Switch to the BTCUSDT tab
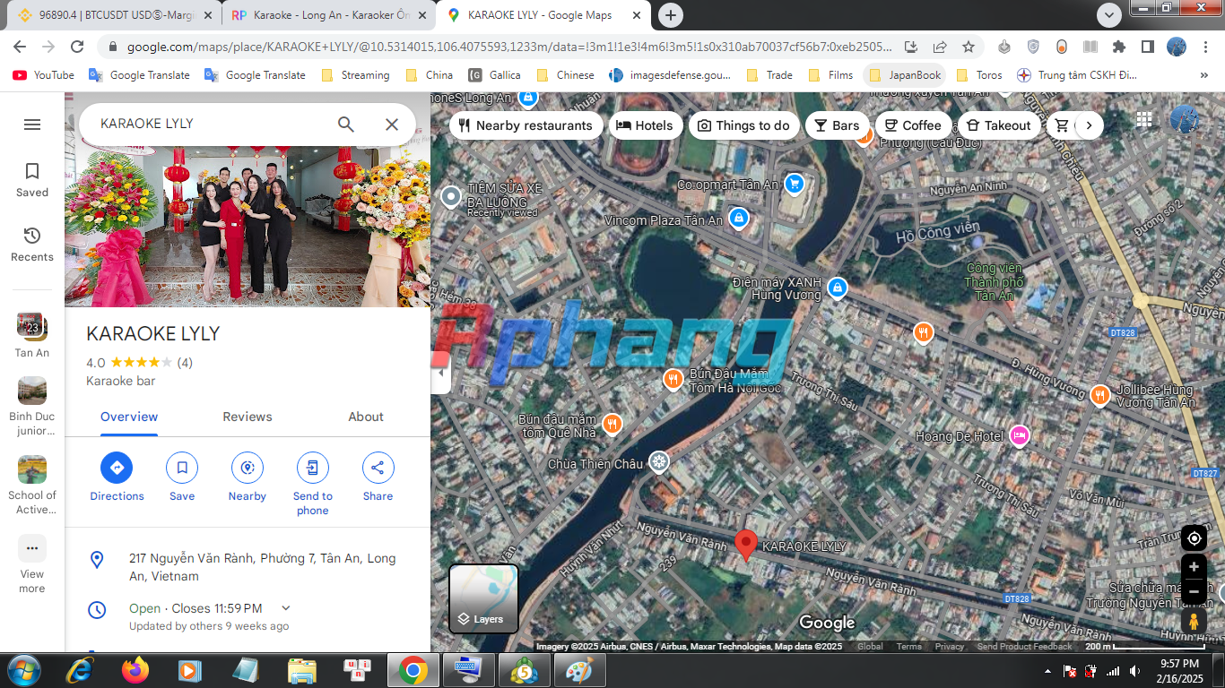This screenshot has width=1225, height=688. click(115, 15)
